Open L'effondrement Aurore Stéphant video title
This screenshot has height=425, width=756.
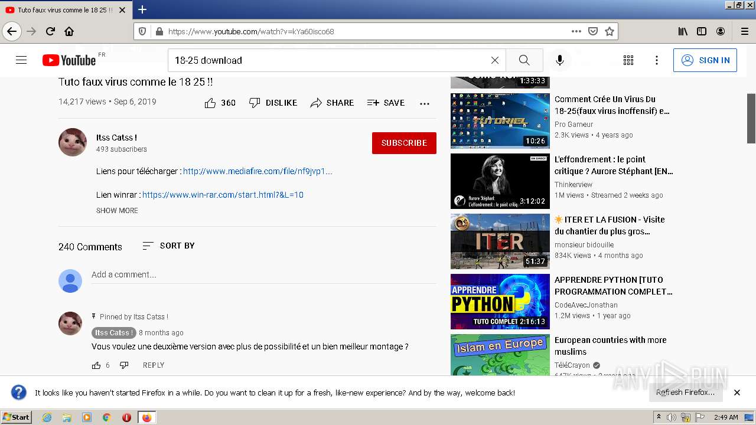(x=614, y=165)
